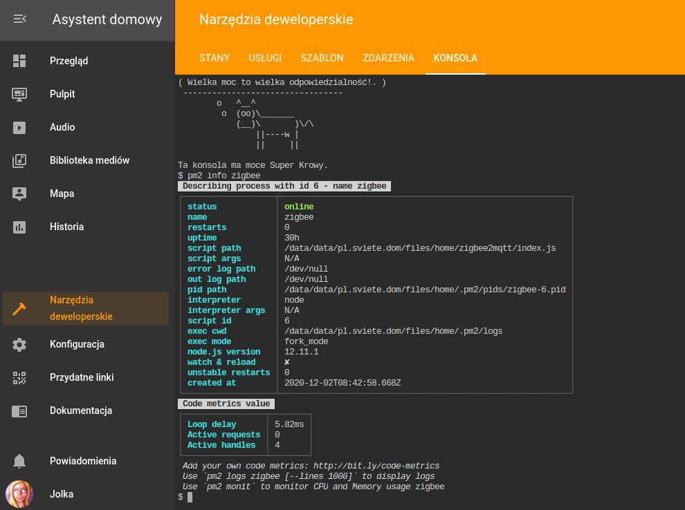Click the 'node' interpreter value
The image size is (685, 510).
[294, 300]
